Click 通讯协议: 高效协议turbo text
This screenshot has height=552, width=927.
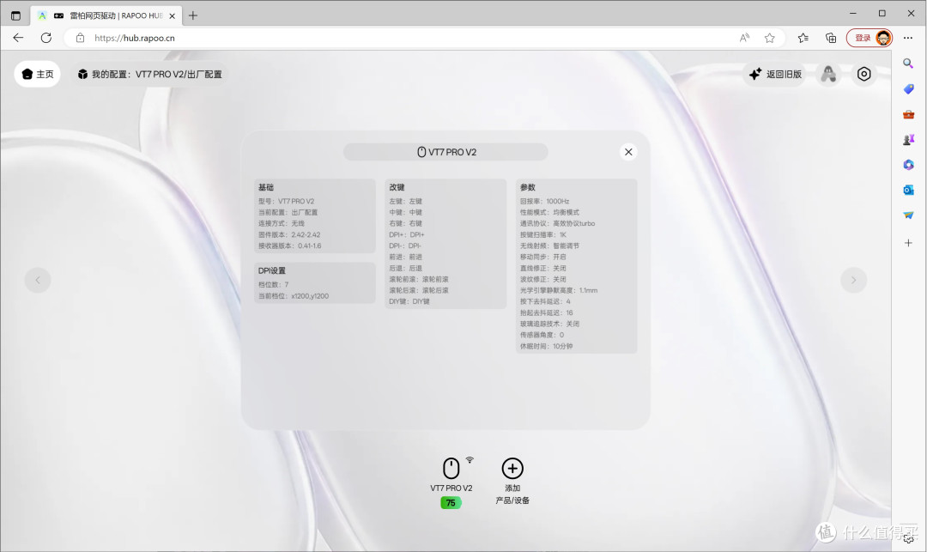coord(558,223)
